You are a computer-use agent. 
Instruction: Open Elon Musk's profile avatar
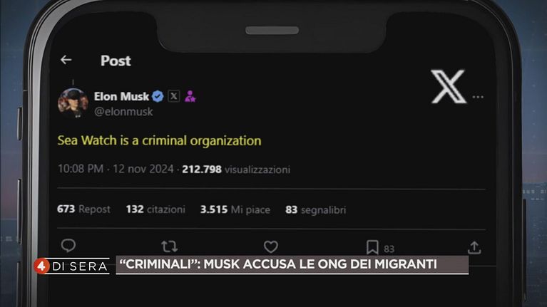[73, 103]
